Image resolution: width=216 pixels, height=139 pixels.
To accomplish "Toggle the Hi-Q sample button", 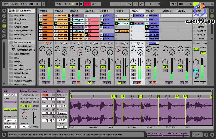I will [x=22, y=106].
